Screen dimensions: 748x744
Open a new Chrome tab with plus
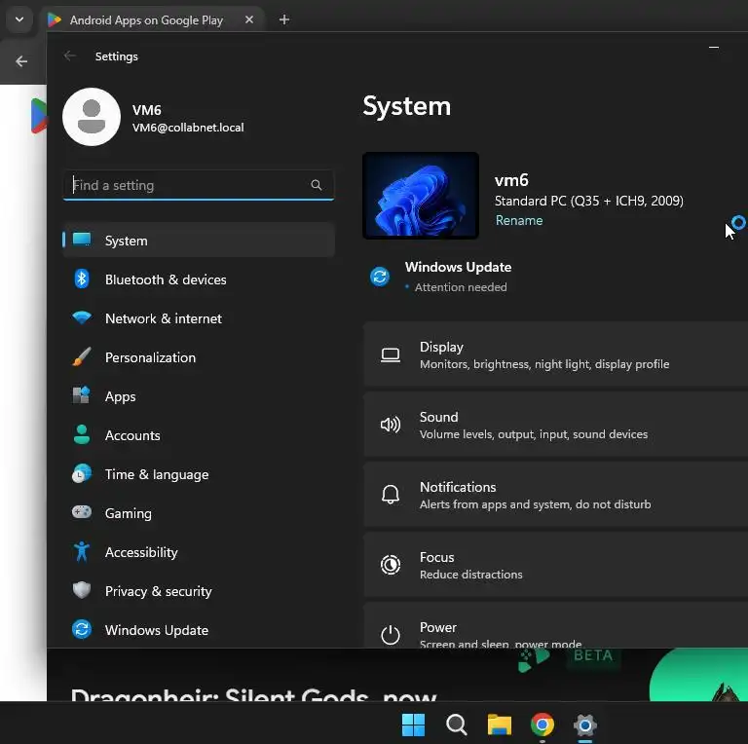(x=284, y=20)
